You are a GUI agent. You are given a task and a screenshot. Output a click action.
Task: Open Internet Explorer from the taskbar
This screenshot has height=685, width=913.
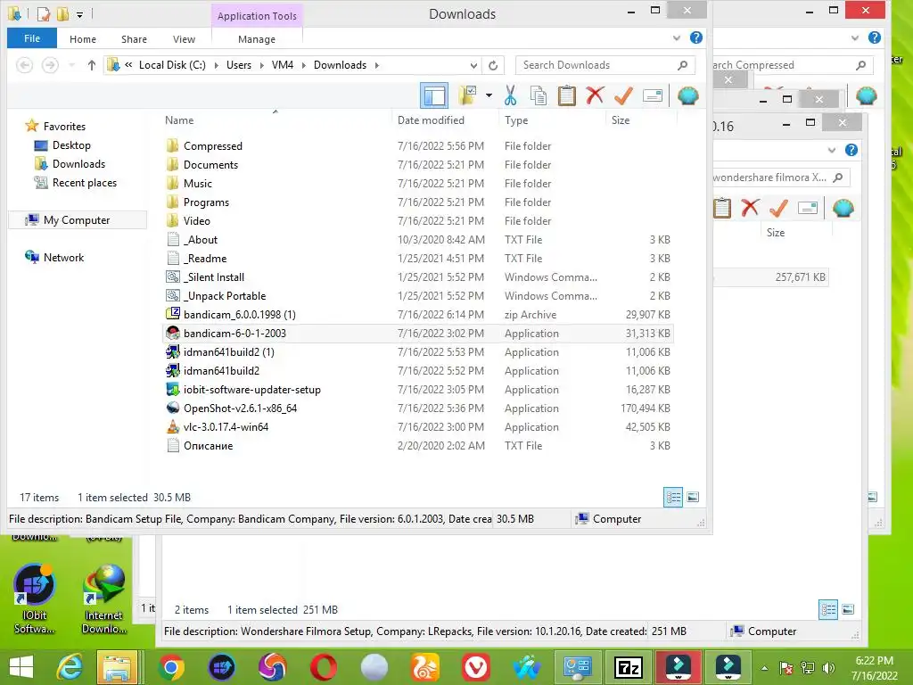pos(70,667)
